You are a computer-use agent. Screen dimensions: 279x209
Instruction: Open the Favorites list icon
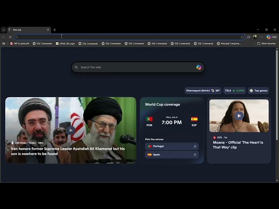coord(249,37)
